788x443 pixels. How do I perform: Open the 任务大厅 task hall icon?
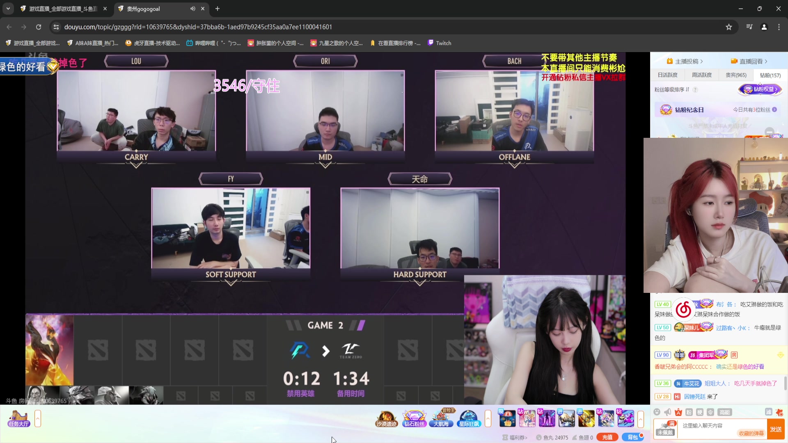(x=18, y=419)
